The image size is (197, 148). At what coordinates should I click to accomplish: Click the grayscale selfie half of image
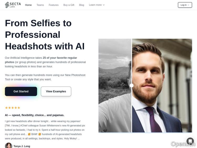[x=115, y=86]
